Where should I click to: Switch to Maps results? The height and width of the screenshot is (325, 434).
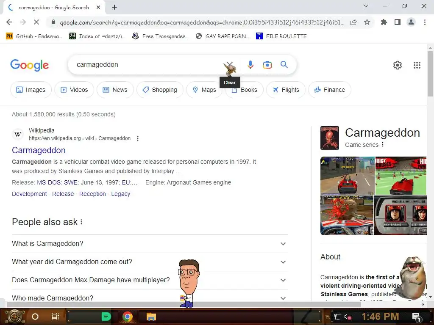(x=204, y=90)
